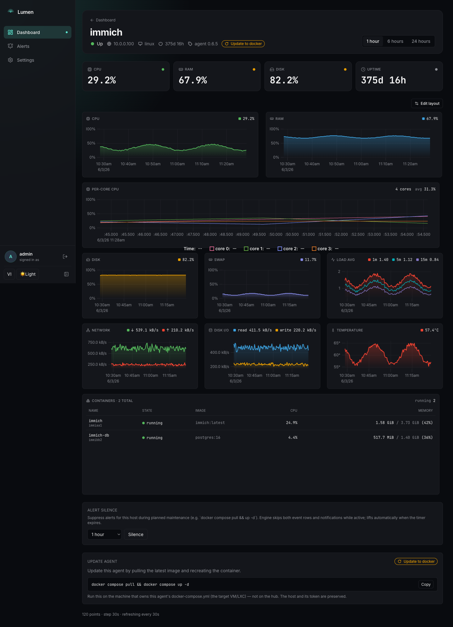Toggle core 2 legend swatch
The height and width of the screenshot is (627, 453).
click(x=280, y=249)
